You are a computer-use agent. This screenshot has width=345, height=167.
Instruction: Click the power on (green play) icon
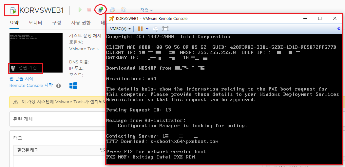pos(80,10)
